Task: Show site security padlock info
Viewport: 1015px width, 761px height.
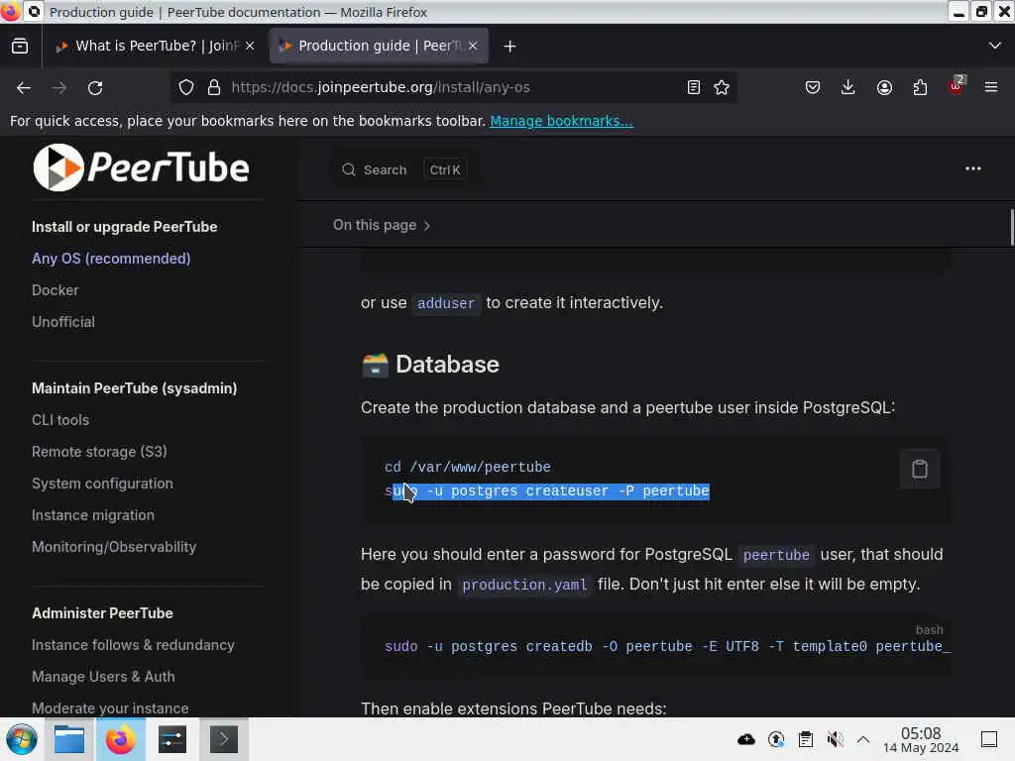Action: point(214,87)
